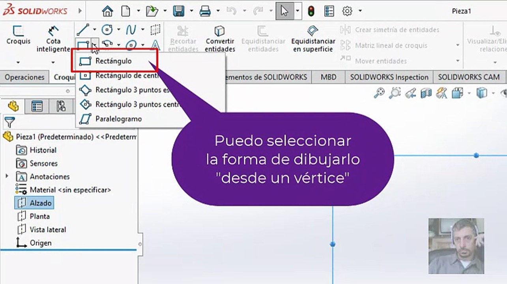The height and width of the screenshot is (284, 507).
Task: Switch to the SOLIDWORKS Inspection tab
Action: click(x=389, y=77)
